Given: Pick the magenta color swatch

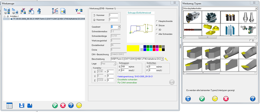Looking at the screenshot, I should click(157, 50).
